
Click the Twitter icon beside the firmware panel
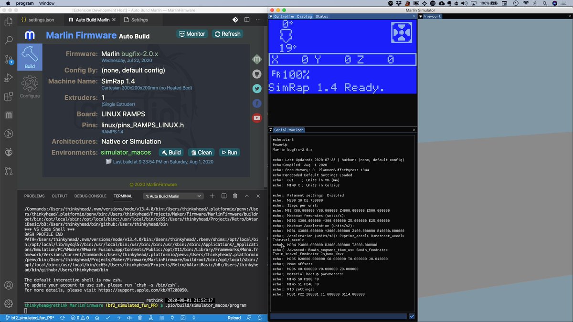[x=257, y=88]
